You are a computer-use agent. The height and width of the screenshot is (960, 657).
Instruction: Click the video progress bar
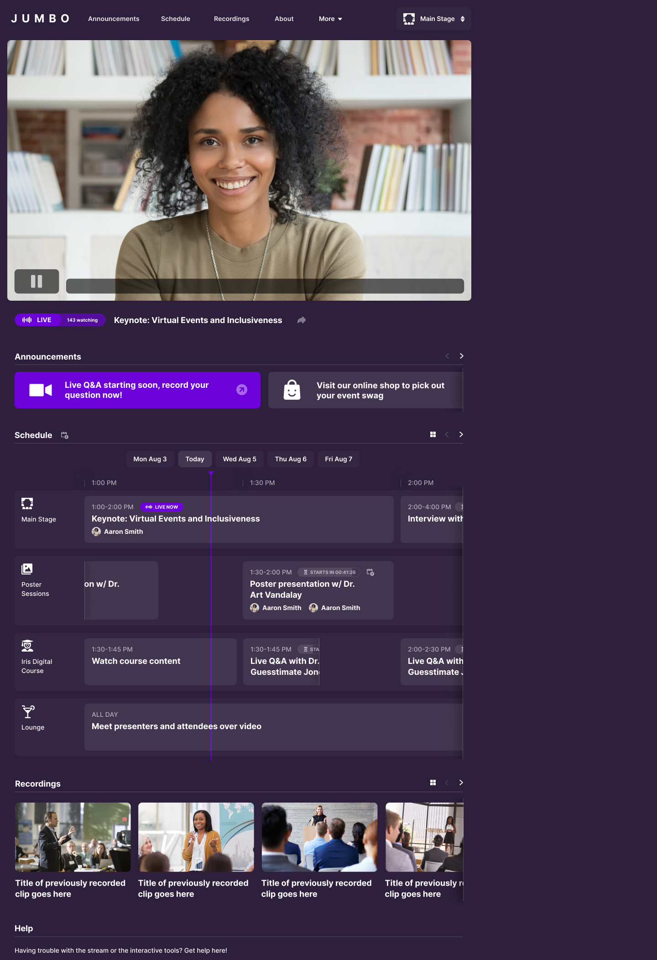tap(265, 286)
